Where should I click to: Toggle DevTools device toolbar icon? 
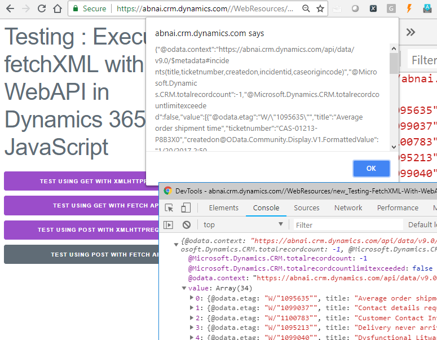coord(186,208)
